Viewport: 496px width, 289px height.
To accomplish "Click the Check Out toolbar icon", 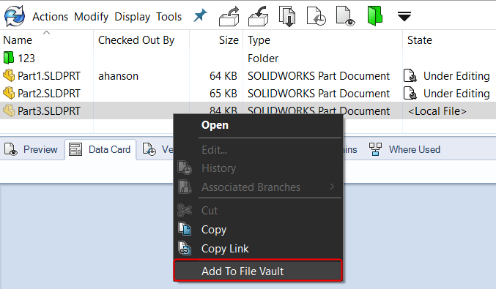I will (x=229, y=16).
